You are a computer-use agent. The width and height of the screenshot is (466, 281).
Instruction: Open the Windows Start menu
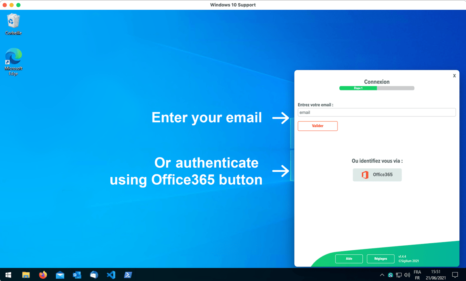point(9,275)
